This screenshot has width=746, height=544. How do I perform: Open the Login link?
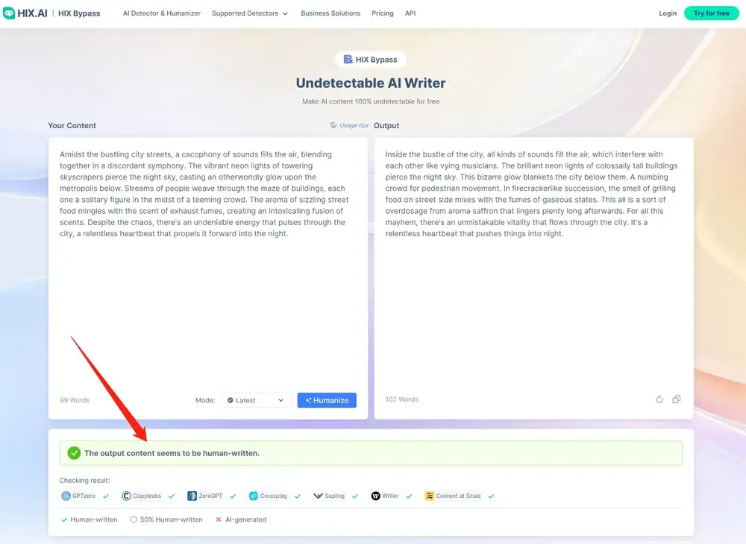click(x=668, y=13)
